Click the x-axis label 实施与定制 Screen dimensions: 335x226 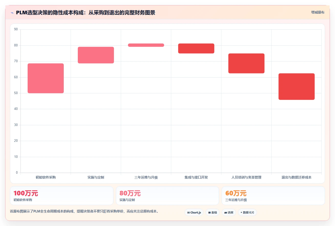[x=96, y=177]
